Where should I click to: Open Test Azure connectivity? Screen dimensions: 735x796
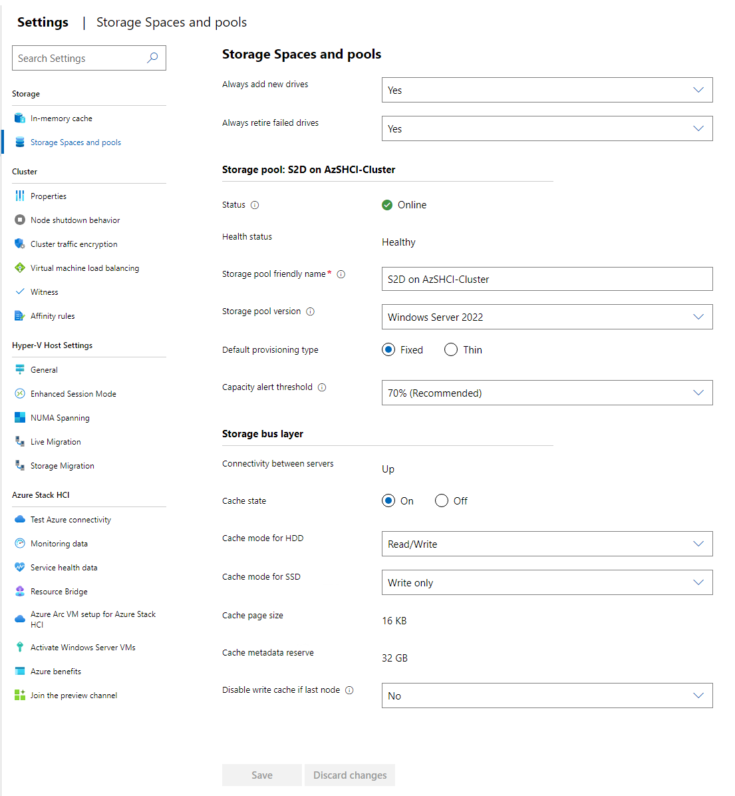(x=69, y=519)
